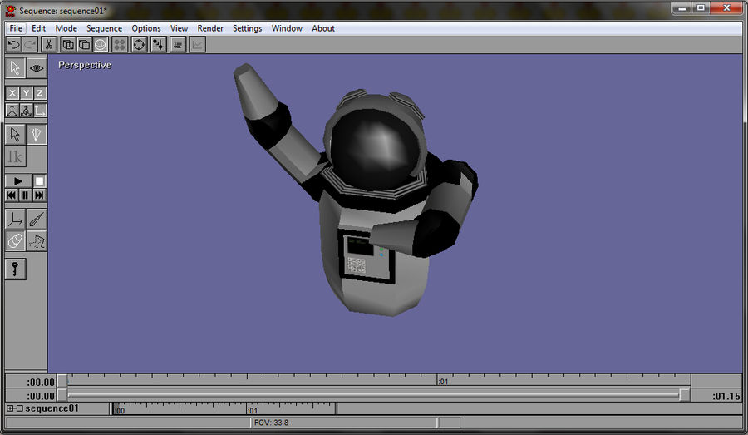Tick the square box beside sequence01
The image size is (748, 435).
(20, 408)
